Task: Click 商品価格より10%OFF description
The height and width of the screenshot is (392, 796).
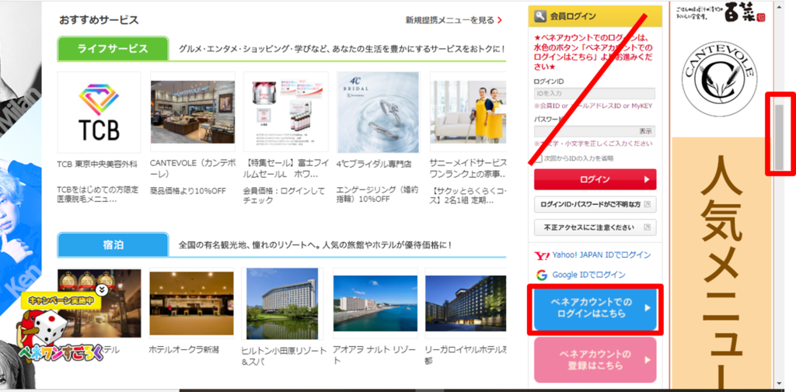Action: tap(188, 191)
